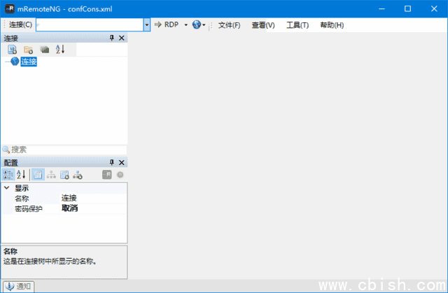Close the 连接 panel
This screenshot has height=293, width=448.
click(x=121, y=38)
